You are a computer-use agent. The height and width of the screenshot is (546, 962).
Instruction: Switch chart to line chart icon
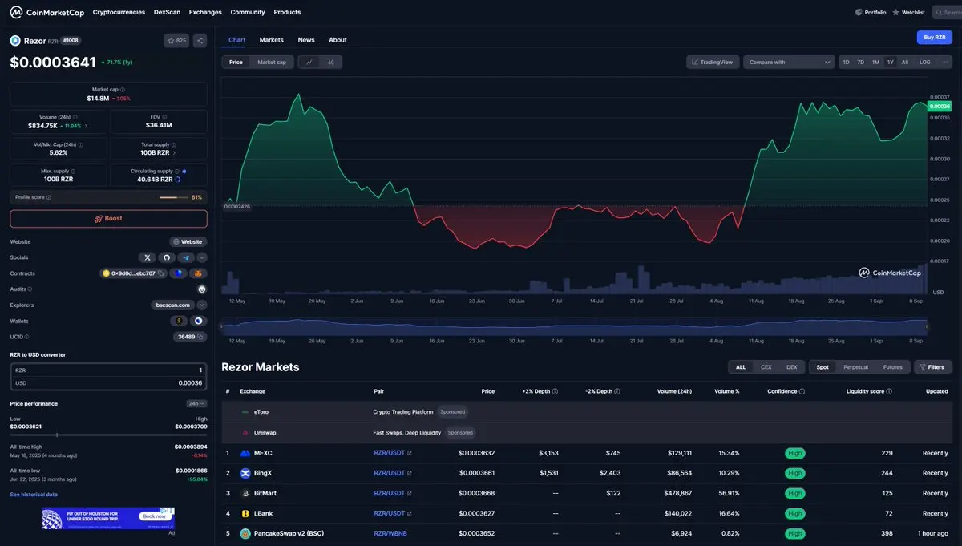click(x=309, y=62)
